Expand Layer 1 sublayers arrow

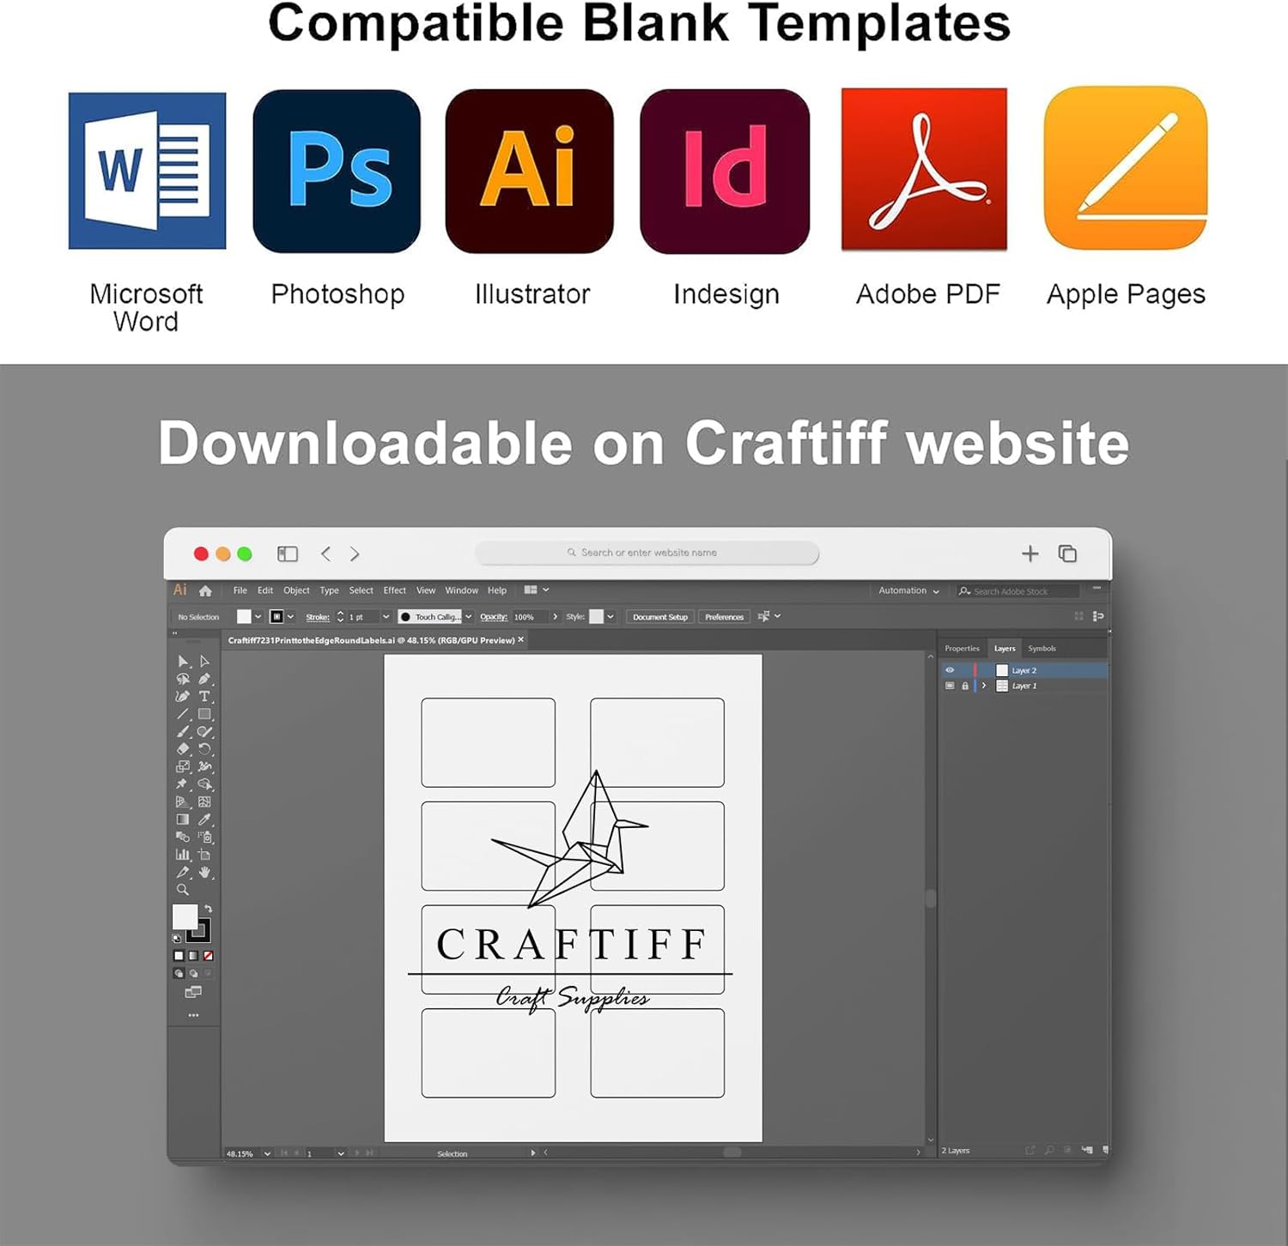click(x=984, y=686)
